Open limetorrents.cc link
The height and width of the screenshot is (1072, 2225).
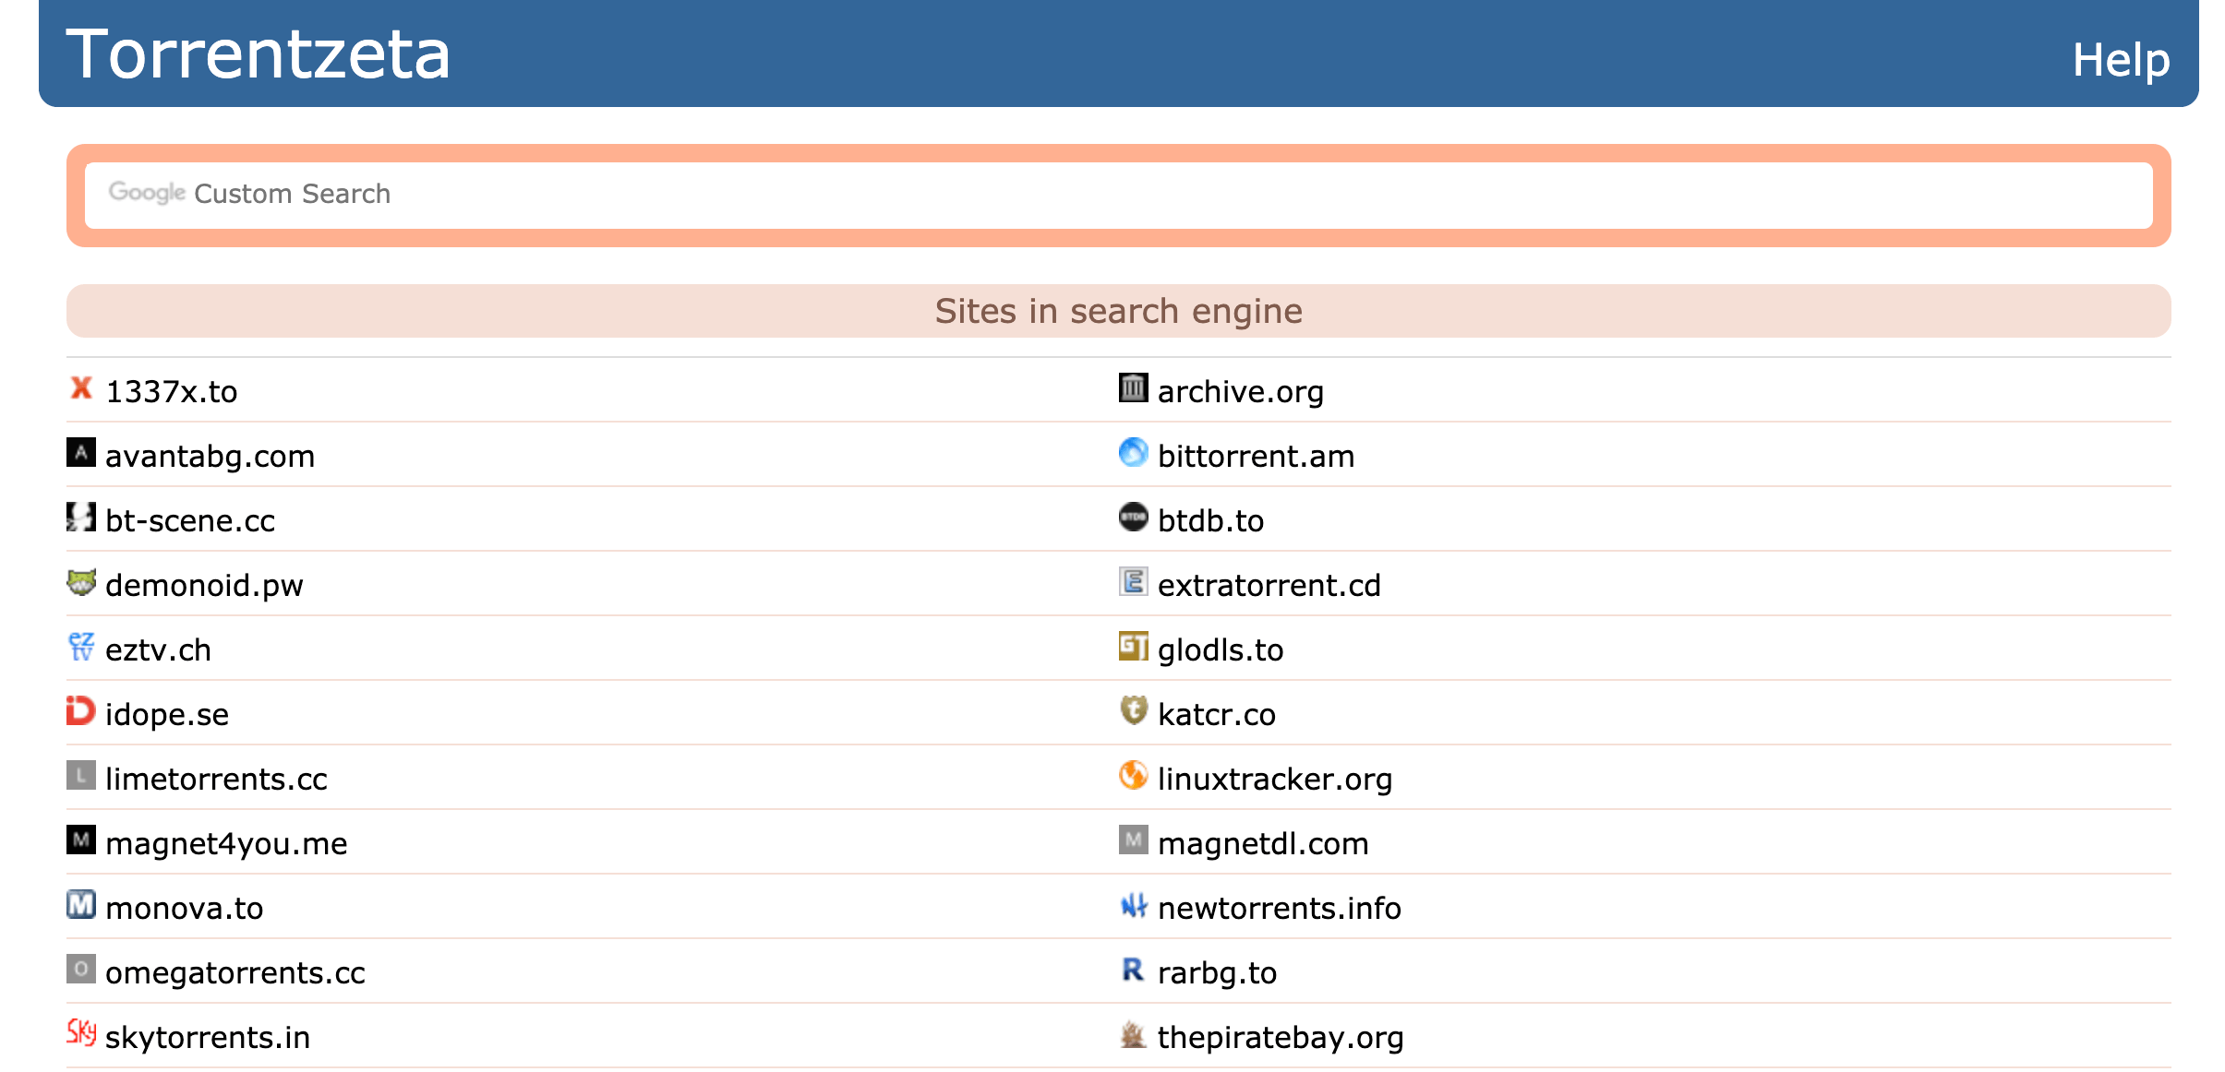216,779
